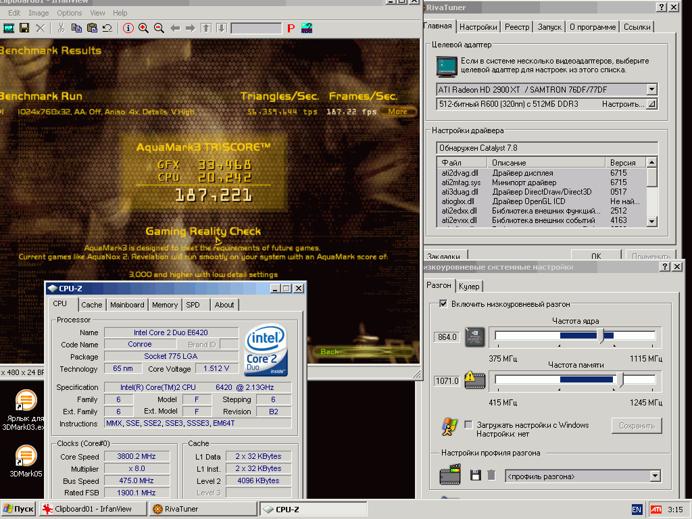Click the Save icon in IrfanView toolbar

[24, 28]
